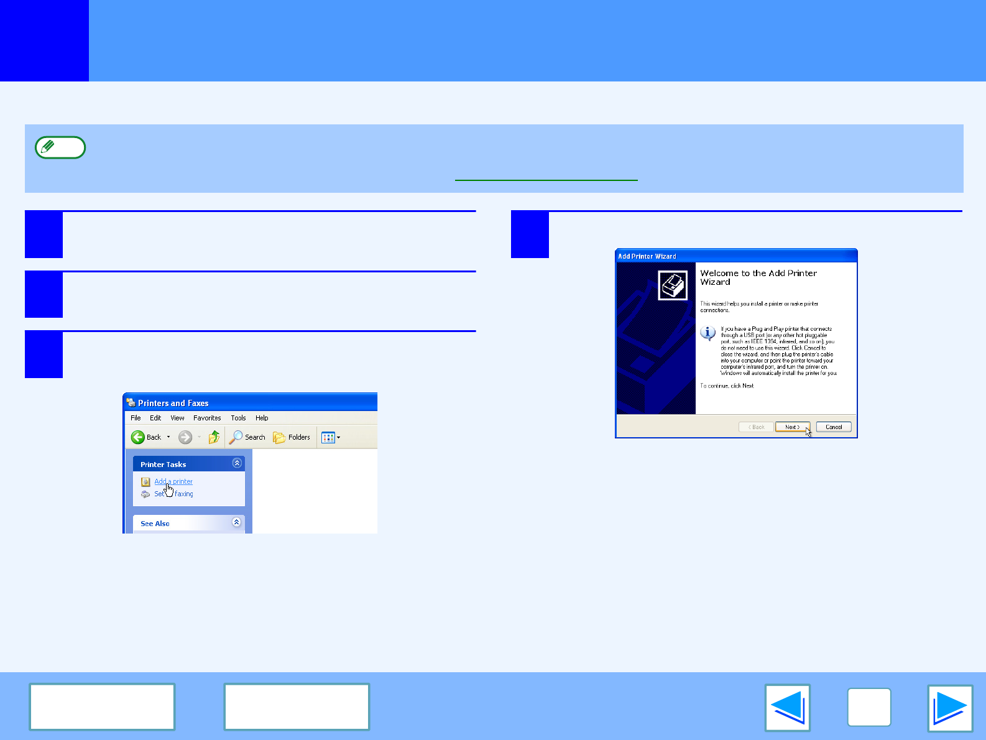This screenshot has width=986, height=740.
Task: Toggle the Folders pane button
Action: tap(292, 437)
